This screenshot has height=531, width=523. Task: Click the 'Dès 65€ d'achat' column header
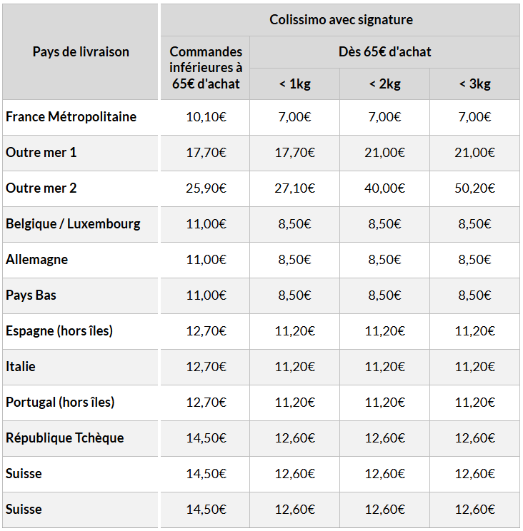click(x=384, y=52)
